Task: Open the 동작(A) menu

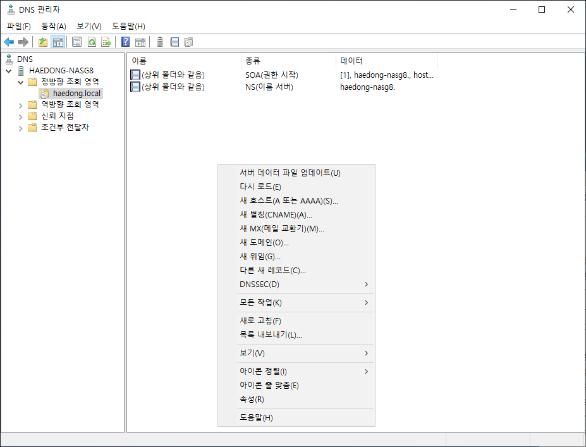Action: [54, 26]
